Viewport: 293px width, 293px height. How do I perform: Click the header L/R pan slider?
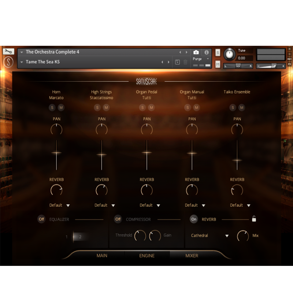click(238, 66)
